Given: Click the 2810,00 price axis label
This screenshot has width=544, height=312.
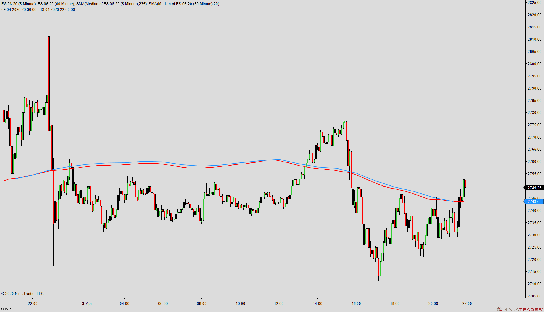Looking at the screenshot, I should [x=534, y=39].
